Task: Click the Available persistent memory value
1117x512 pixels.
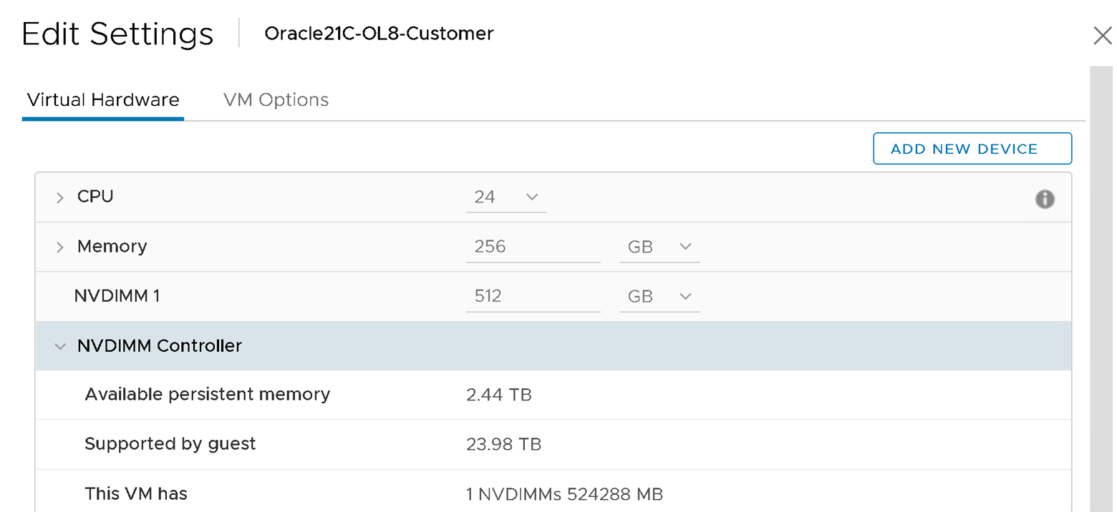Action: coord(498,395)
